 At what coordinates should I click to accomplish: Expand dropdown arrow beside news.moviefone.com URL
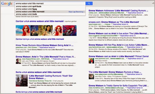[126, 88]
